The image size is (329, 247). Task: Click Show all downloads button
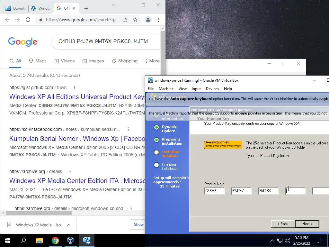tap(138, 224)
